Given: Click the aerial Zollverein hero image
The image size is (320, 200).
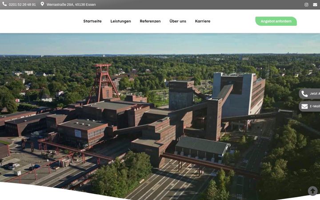Looking at the screenshot, I should 160,116.
